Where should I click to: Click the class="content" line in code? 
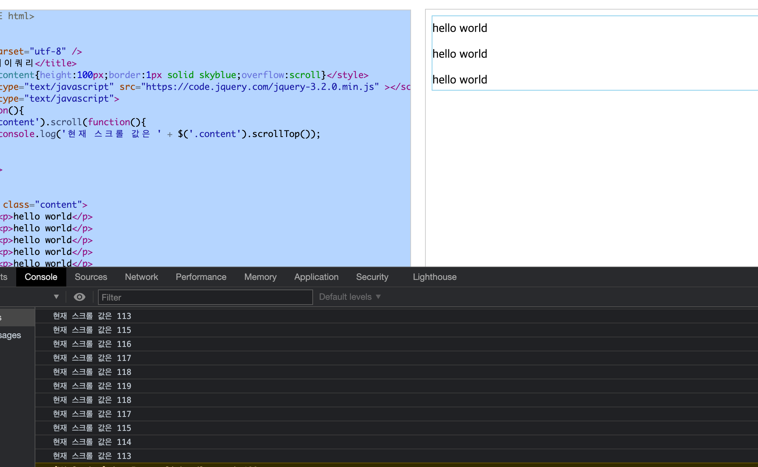coord(45,205)
